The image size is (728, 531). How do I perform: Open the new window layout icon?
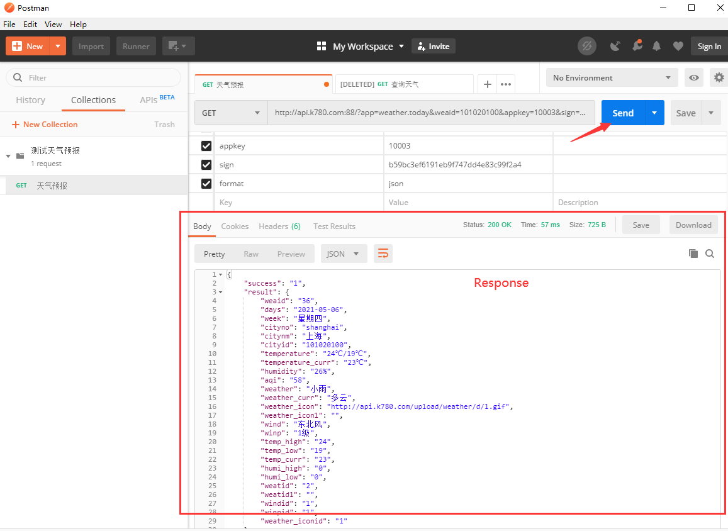[x=178, y=46]
